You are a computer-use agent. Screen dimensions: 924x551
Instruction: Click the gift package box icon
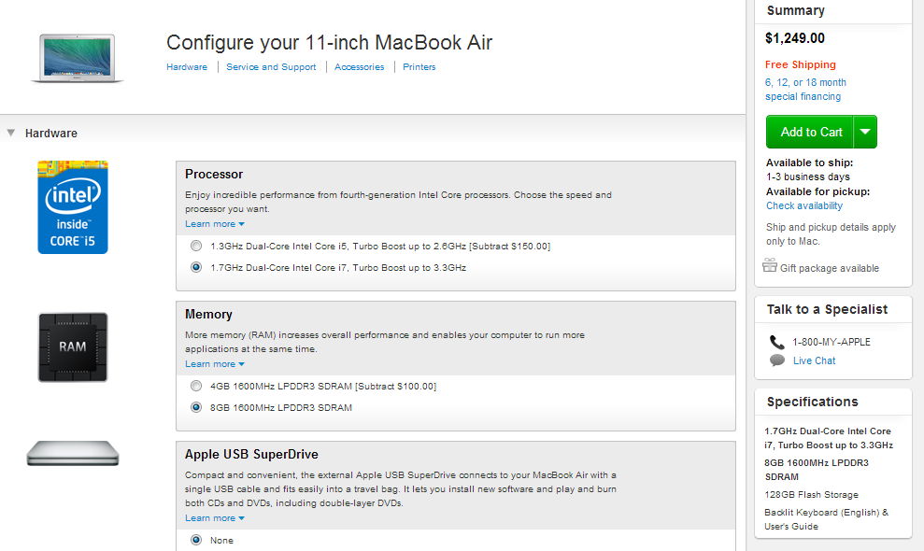(770, 265)
